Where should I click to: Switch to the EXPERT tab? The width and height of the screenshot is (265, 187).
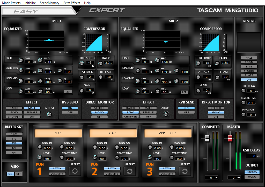click(x=107, y=10)
